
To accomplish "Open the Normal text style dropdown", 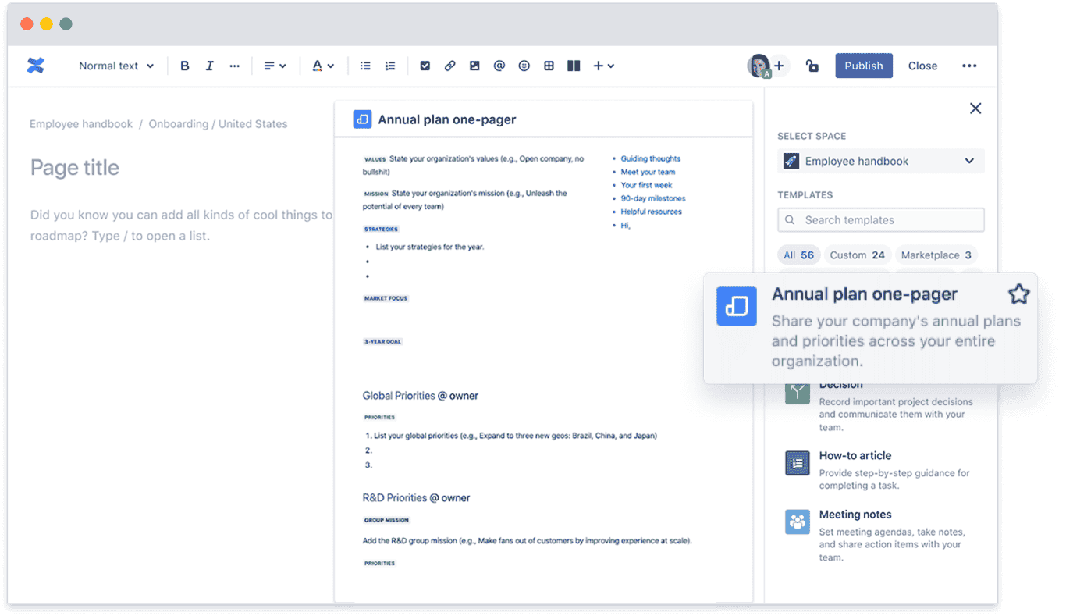I will click(115, 66).
